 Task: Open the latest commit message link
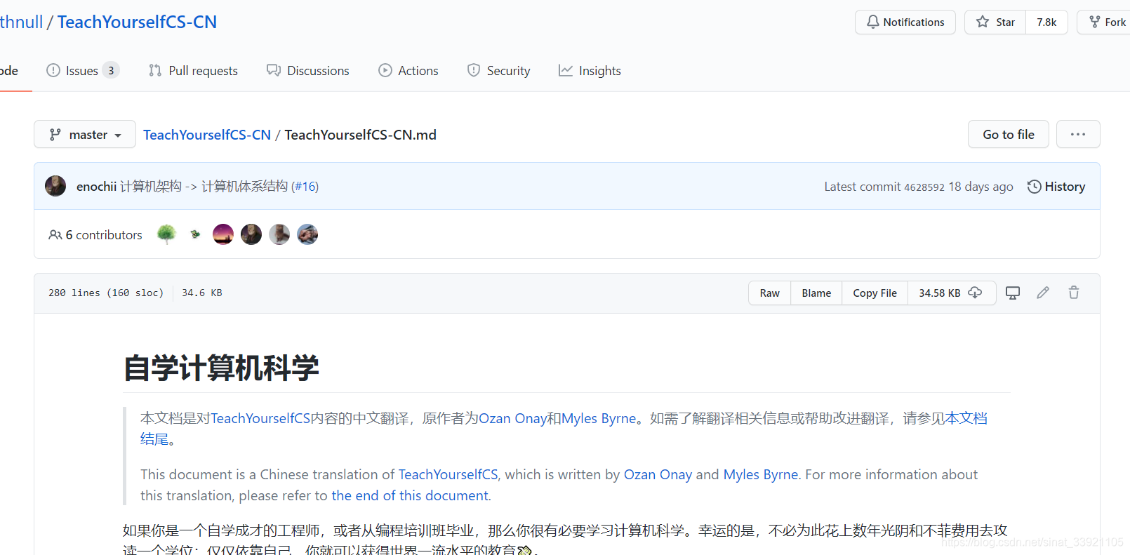[204, 186]
